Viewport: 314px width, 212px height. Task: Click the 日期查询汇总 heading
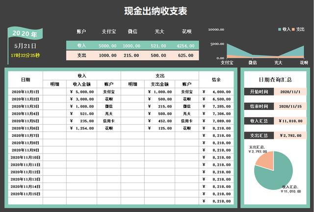(x=275, y=80)
